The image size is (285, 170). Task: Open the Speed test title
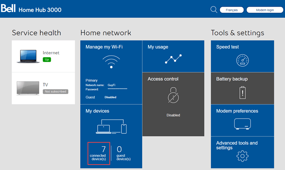[x=228, y=47]
